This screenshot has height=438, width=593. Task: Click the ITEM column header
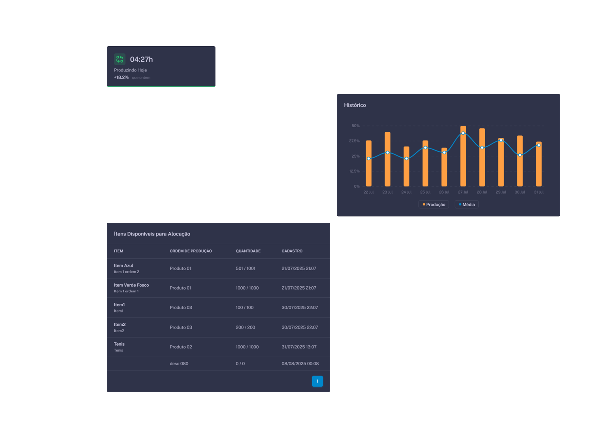point(119,251)
